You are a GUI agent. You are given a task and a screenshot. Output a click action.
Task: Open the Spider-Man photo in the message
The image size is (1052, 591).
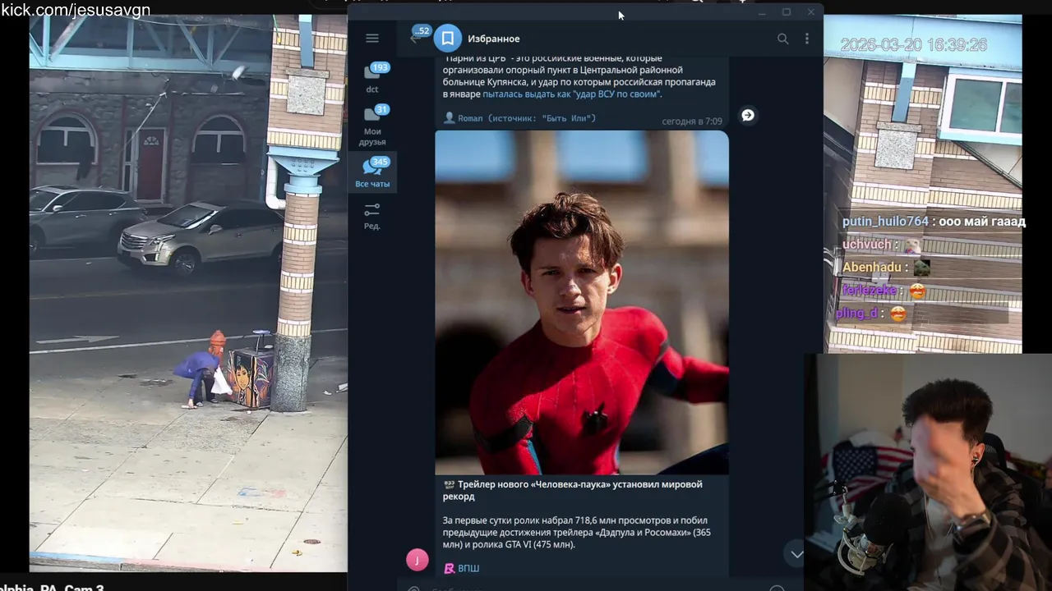tap(582, 302)
